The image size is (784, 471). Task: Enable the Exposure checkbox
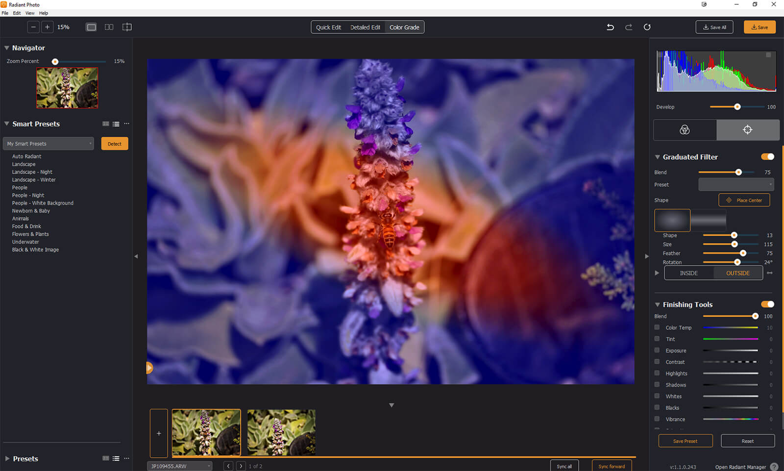657,350
